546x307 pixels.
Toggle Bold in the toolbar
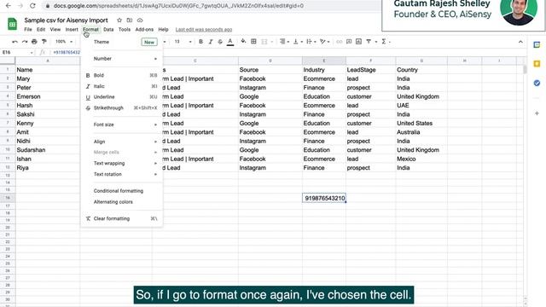[x=201, y=42]
